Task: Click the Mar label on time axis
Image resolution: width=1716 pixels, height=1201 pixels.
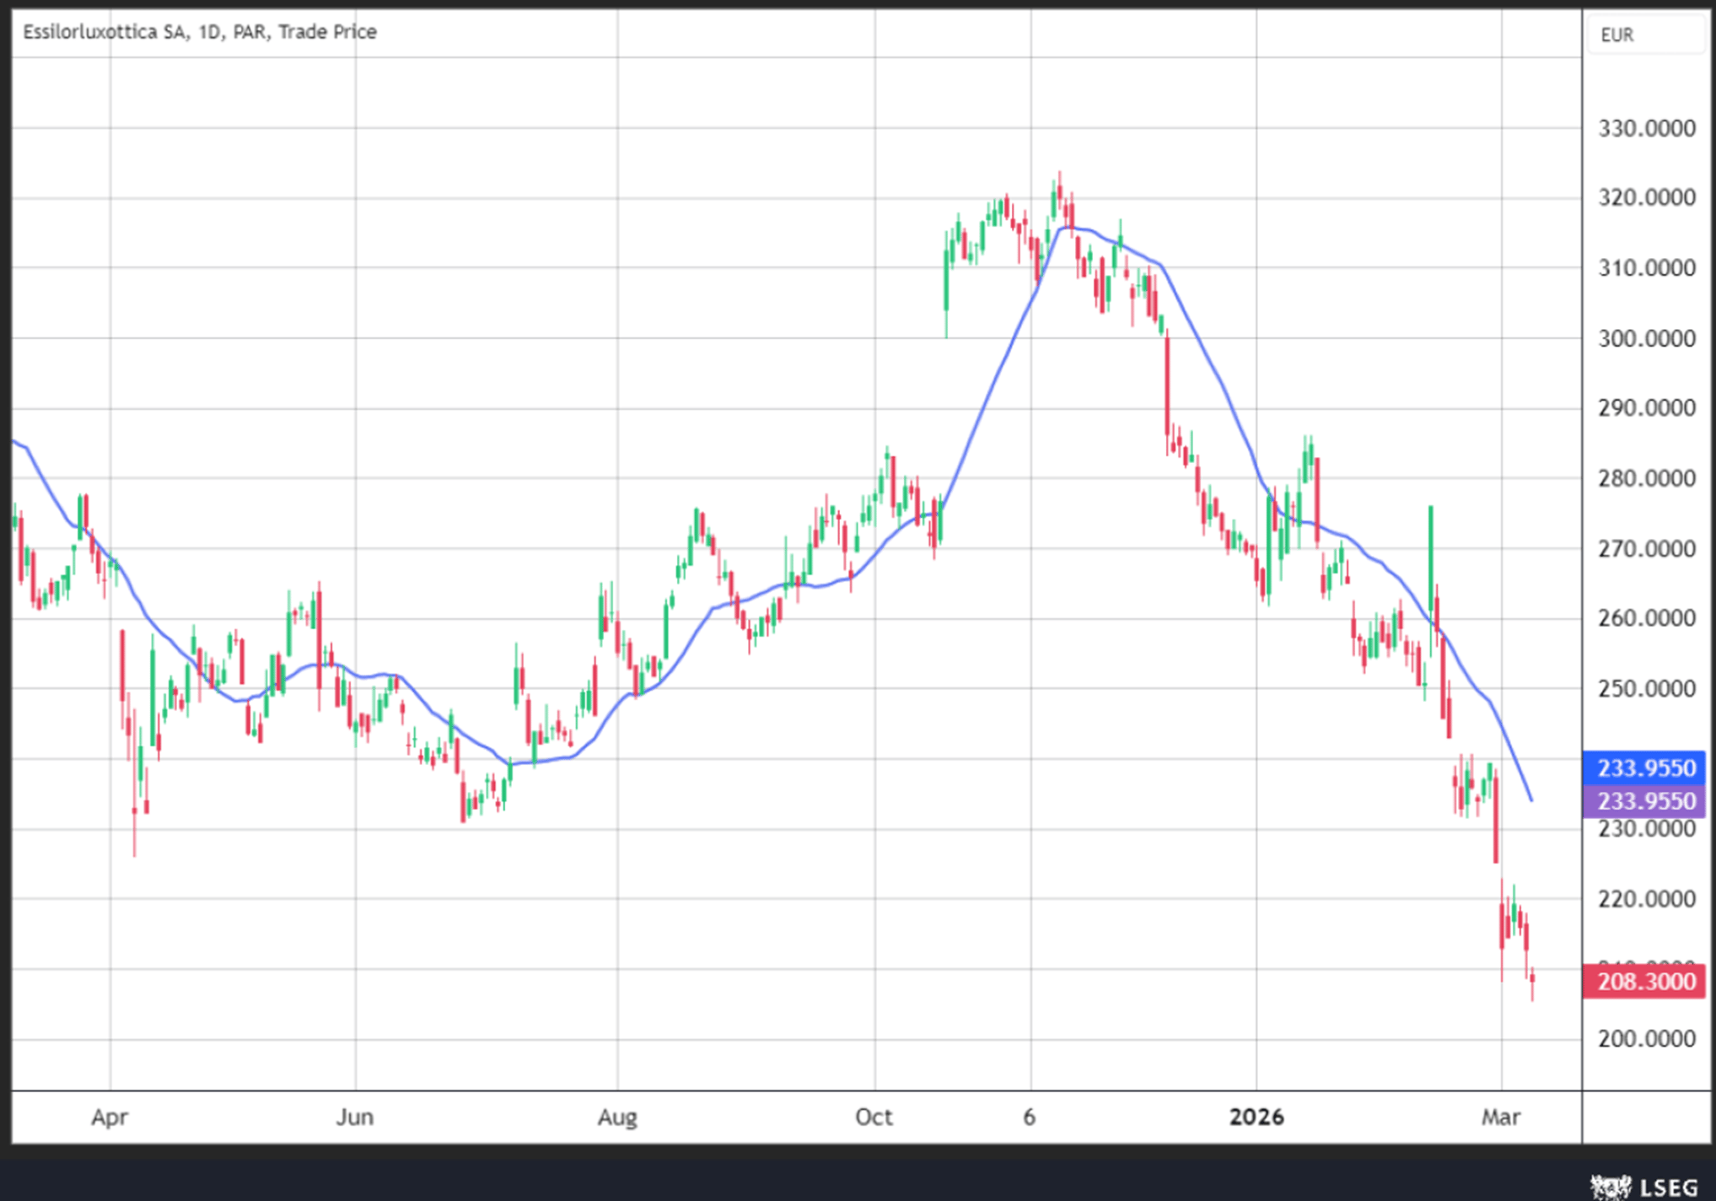Action: coord(1501,1117)
